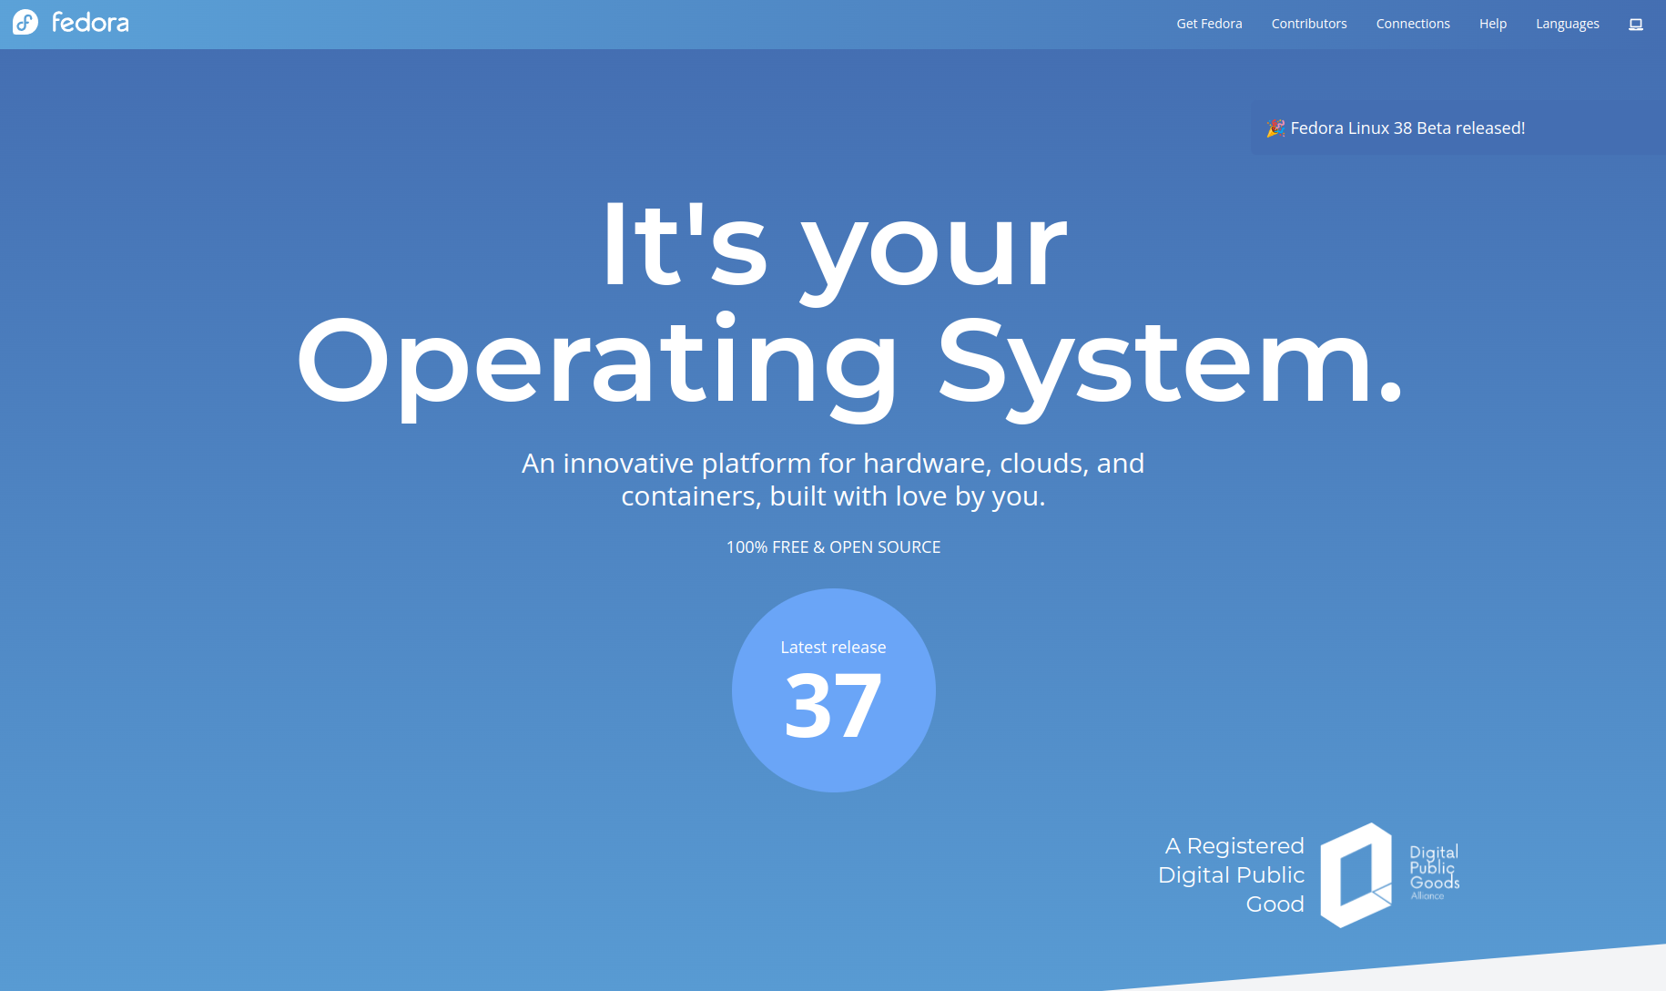The image size is (1666, 991).
Task: Open the Help menu
Action: (1493, 24)
